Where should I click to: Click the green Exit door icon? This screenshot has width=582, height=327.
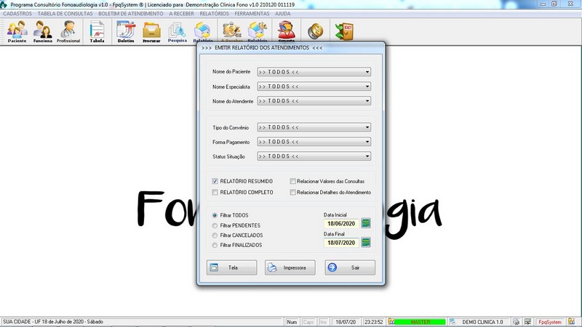[x=344, y=31]
